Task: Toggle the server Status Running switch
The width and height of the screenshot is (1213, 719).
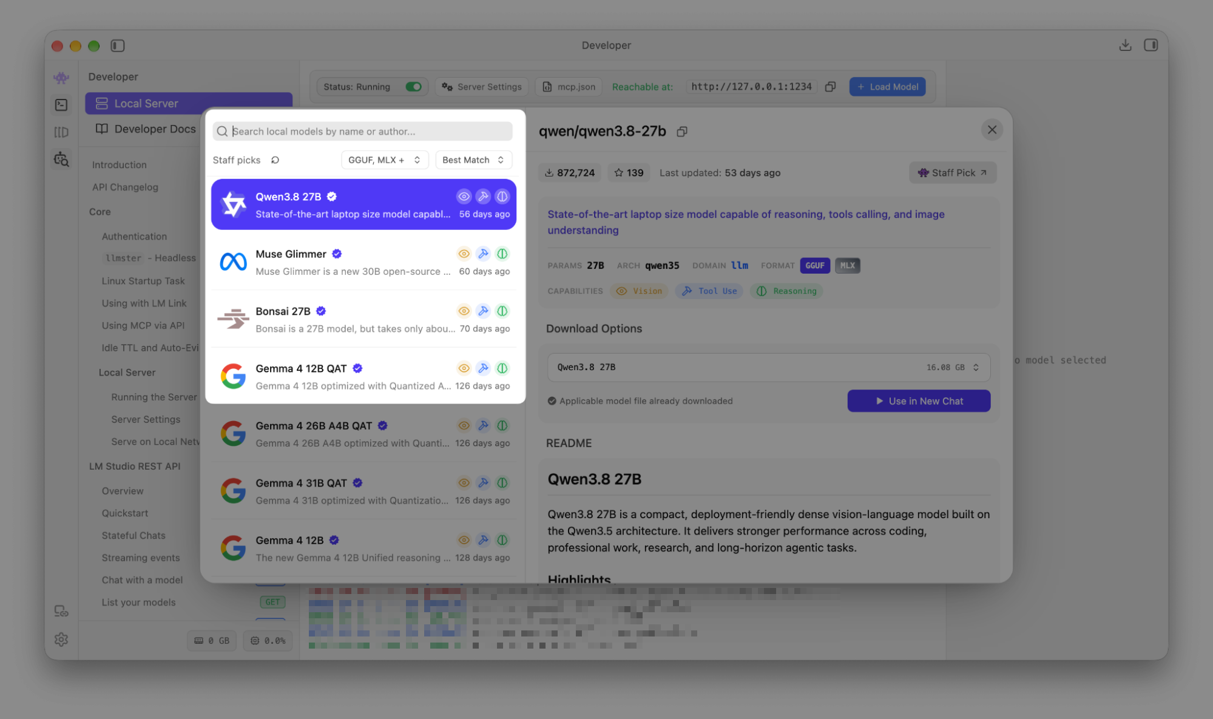Action: [x=413, y=87]
